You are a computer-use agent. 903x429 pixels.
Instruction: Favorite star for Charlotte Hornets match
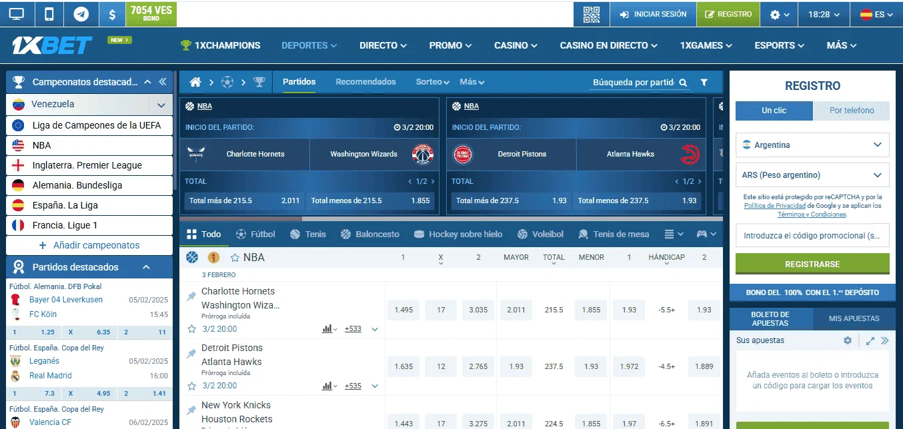(x=192, y=328)
